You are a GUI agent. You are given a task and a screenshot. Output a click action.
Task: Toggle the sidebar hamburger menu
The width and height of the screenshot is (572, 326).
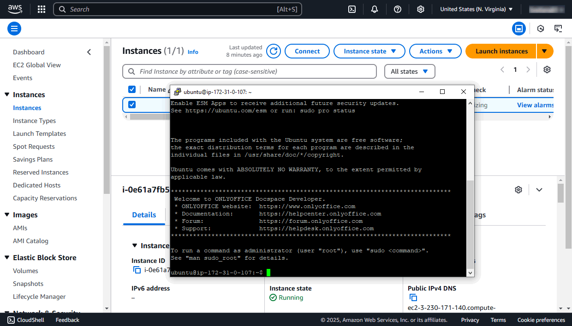tap(14, 29)
